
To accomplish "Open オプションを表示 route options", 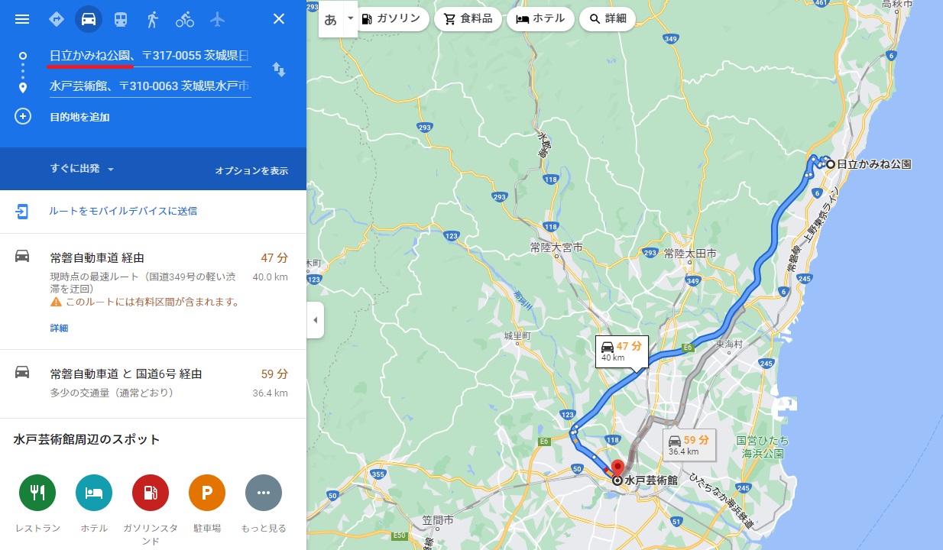I will pos(251,171).
